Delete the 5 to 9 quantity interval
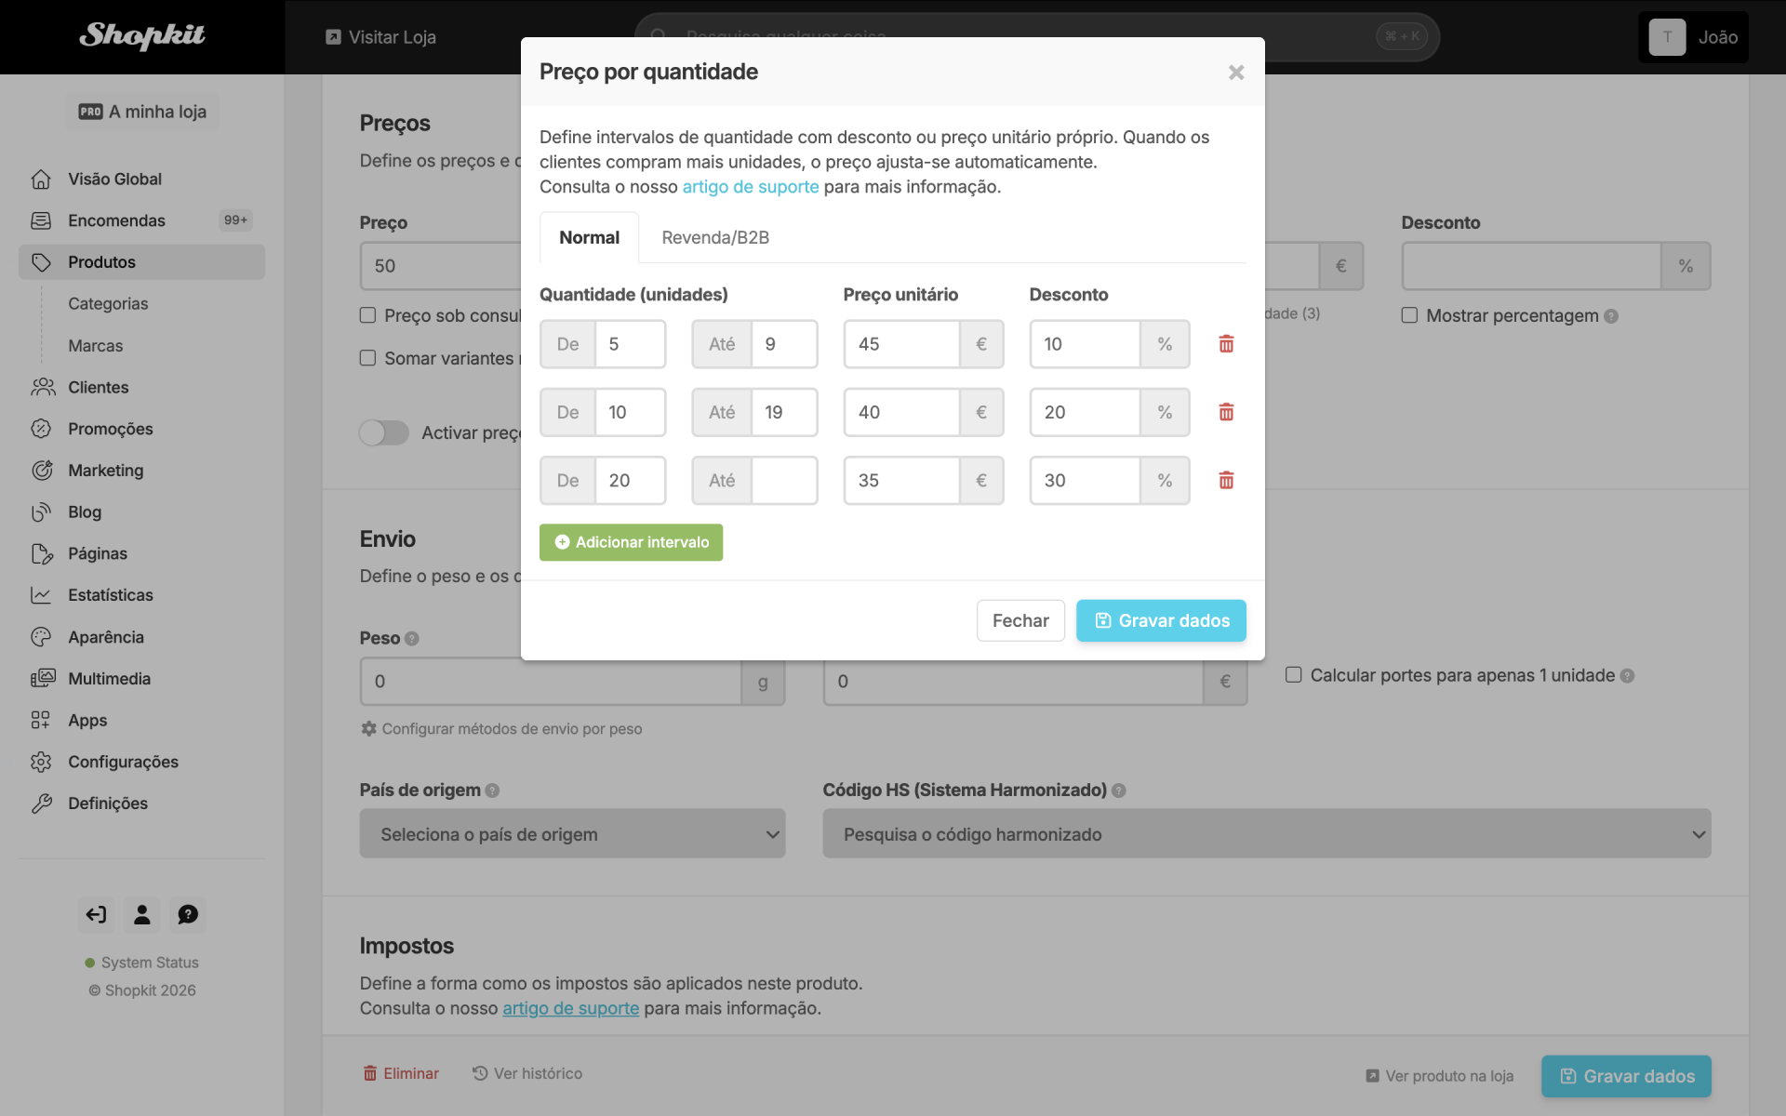Image resolution: width=1786 pixels, height=1116 pixels. [x=1226, y=344]
